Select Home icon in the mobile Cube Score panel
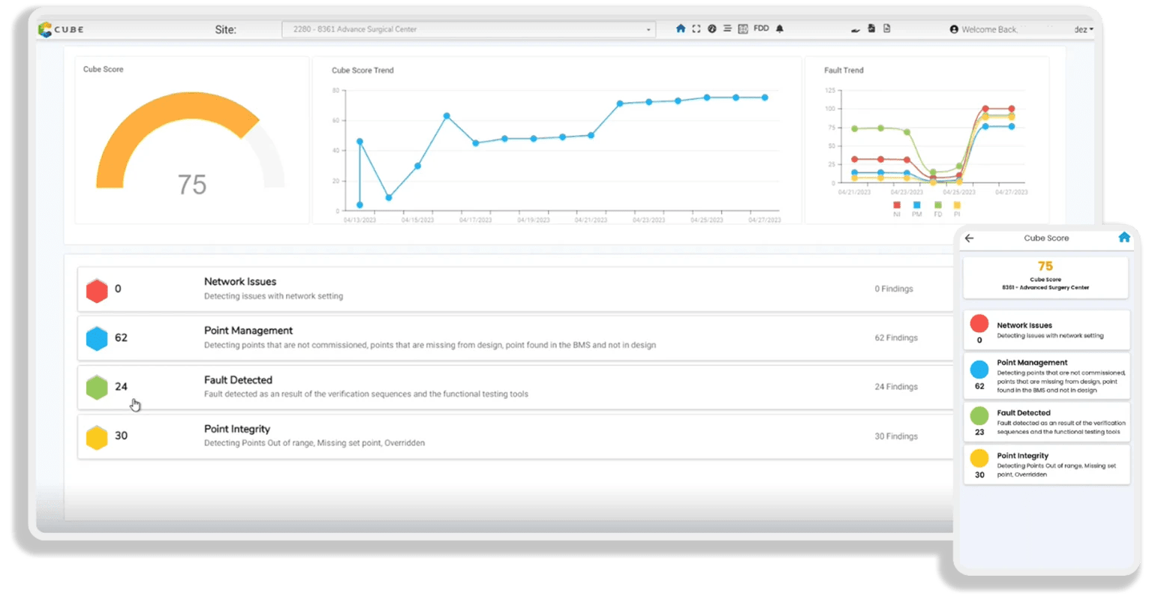The height and width of the screenshot is (605, 1164). [x=1123, y=237]
